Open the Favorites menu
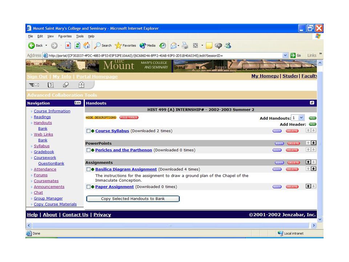 click(x=65, y=36)
